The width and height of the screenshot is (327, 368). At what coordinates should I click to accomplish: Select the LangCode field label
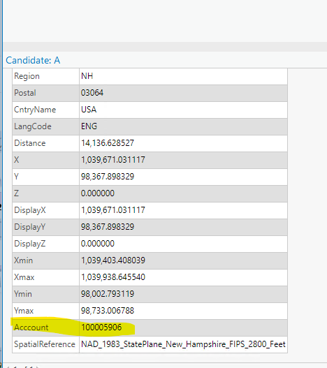[33, 126]
